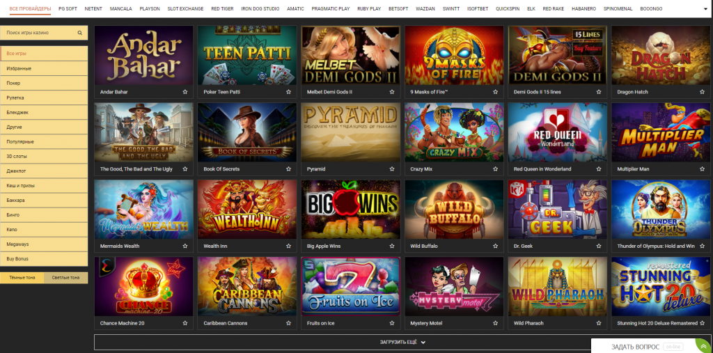Star Stunning Hot 20 Deluxe Remastered
This screenshot has width=713, height=353.
[x=703, y=324]
